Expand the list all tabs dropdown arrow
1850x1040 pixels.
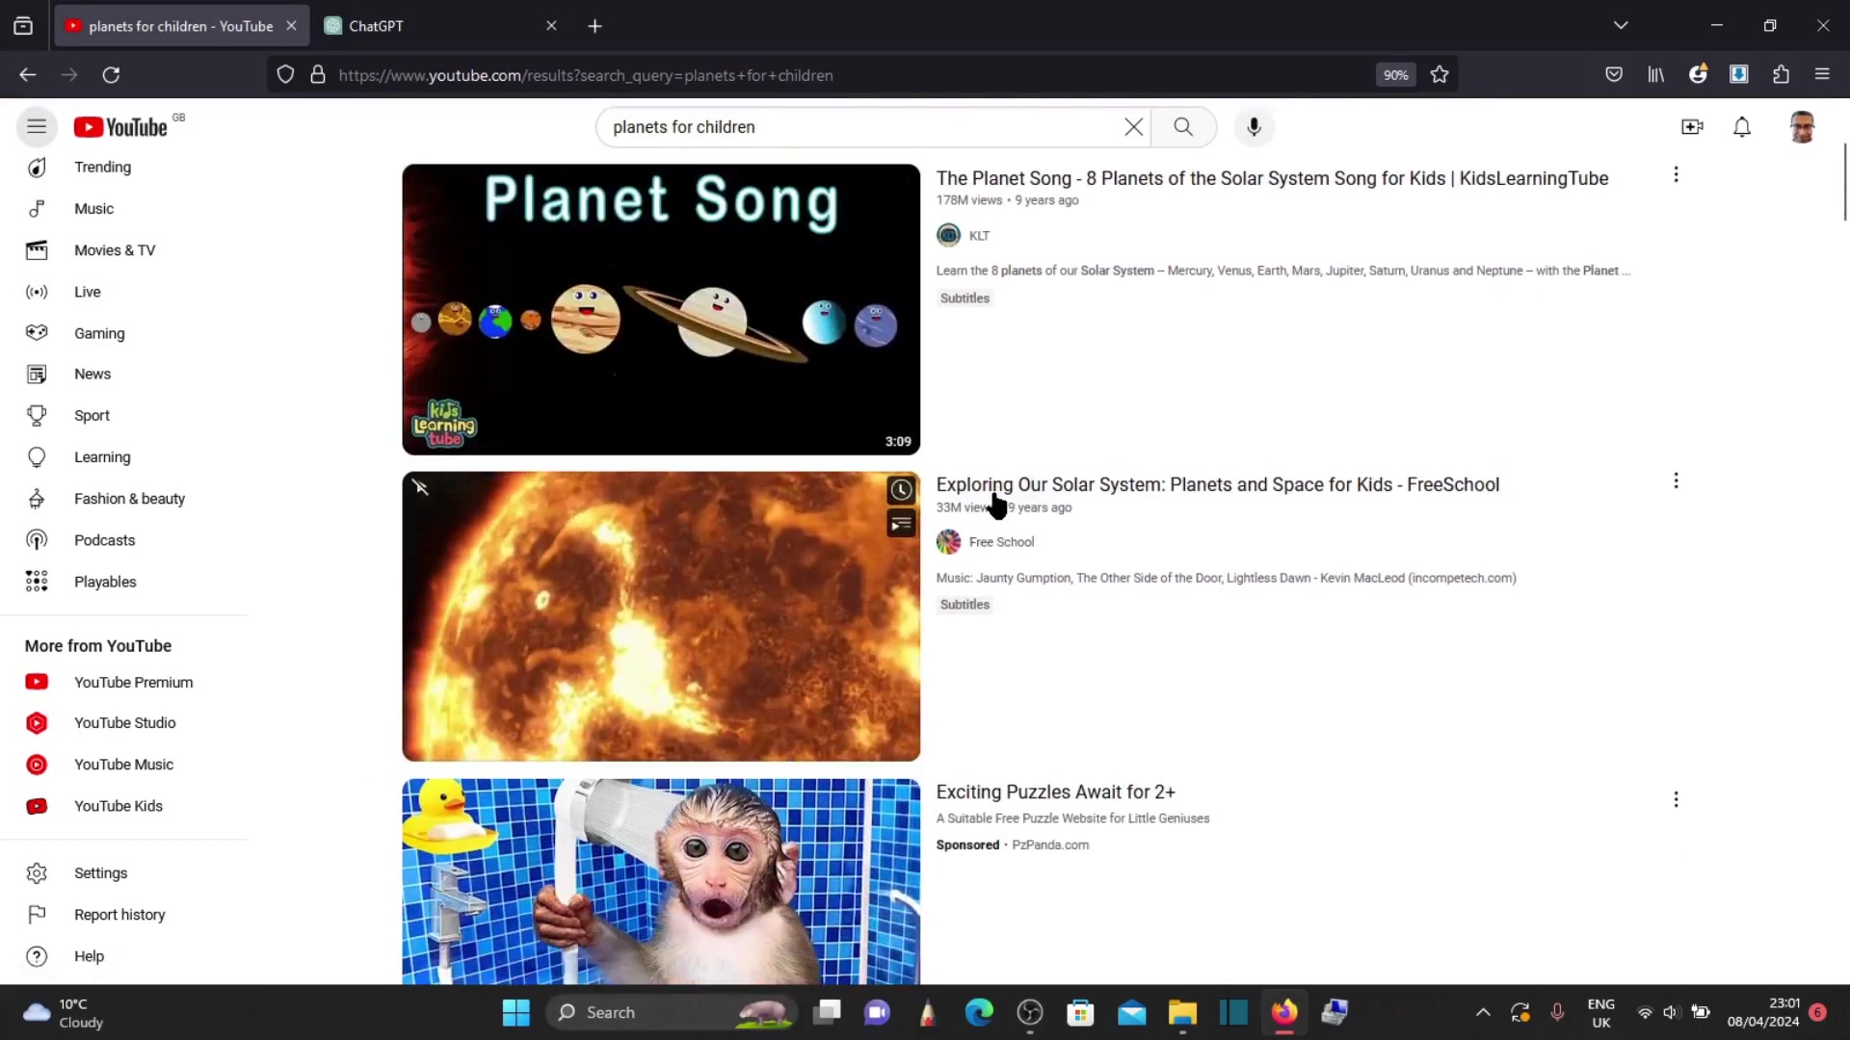[x=1621, y=26]
